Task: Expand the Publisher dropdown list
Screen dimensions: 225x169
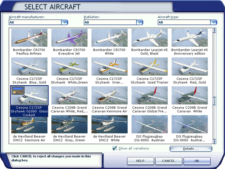Action: click(139, 23)
